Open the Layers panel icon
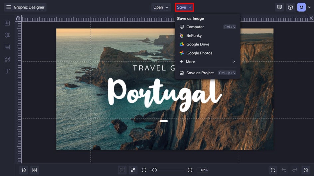314x176 pixels. [24, 170]
